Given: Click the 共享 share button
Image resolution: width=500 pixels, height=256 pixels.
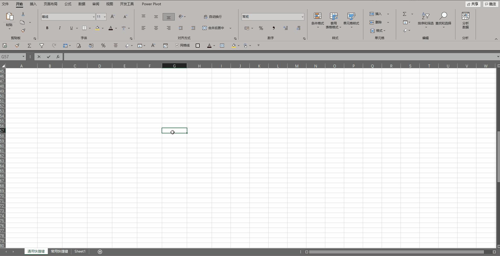Looking at the screenshot, I should (x=473, y=4).
